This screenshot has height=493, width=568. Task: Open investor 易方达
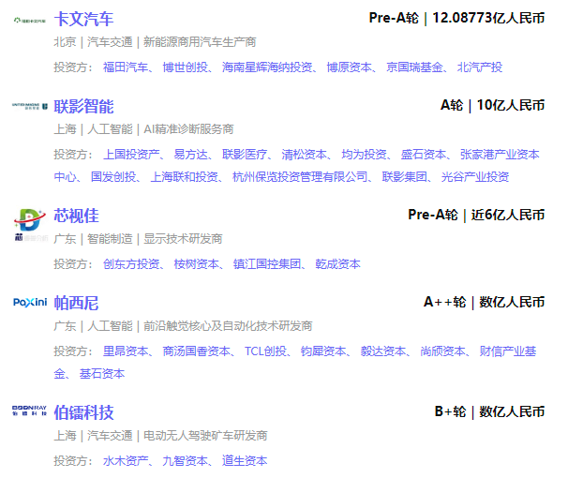[191, 155]
